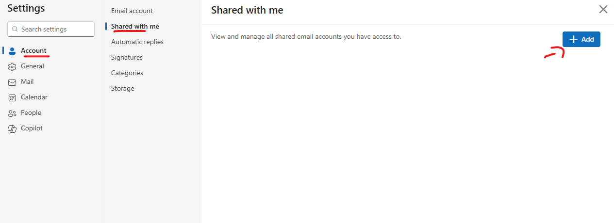Click the General gear icon
Viewport: 614px width, 223px height.
tap(13, 66)
